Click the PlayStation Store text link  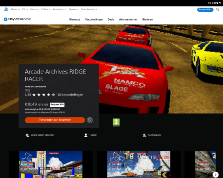tap(20, 19)
